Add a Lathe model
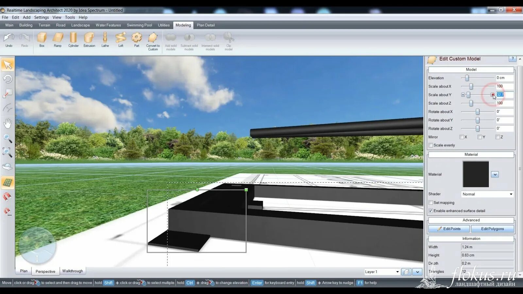Image resolution: width=523 pixels, height=294 pixels. point(105,38)
